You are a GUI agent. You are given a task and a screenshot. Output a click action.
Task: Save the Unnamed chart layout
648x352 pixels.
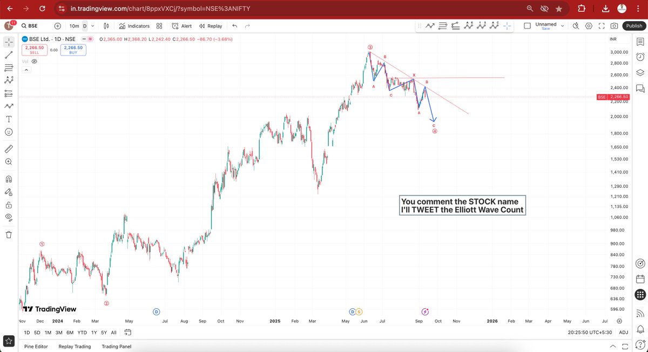point(545,29)
